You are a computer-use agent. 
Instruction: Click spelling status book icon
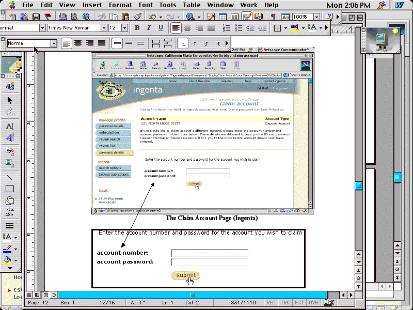pyautogui.click(x=328, y=303)
